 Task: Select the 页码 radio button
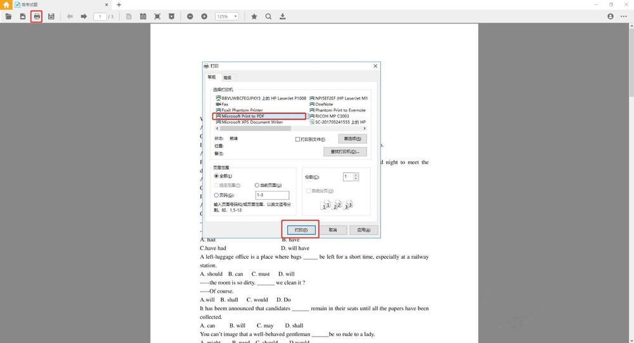point(217,195)
